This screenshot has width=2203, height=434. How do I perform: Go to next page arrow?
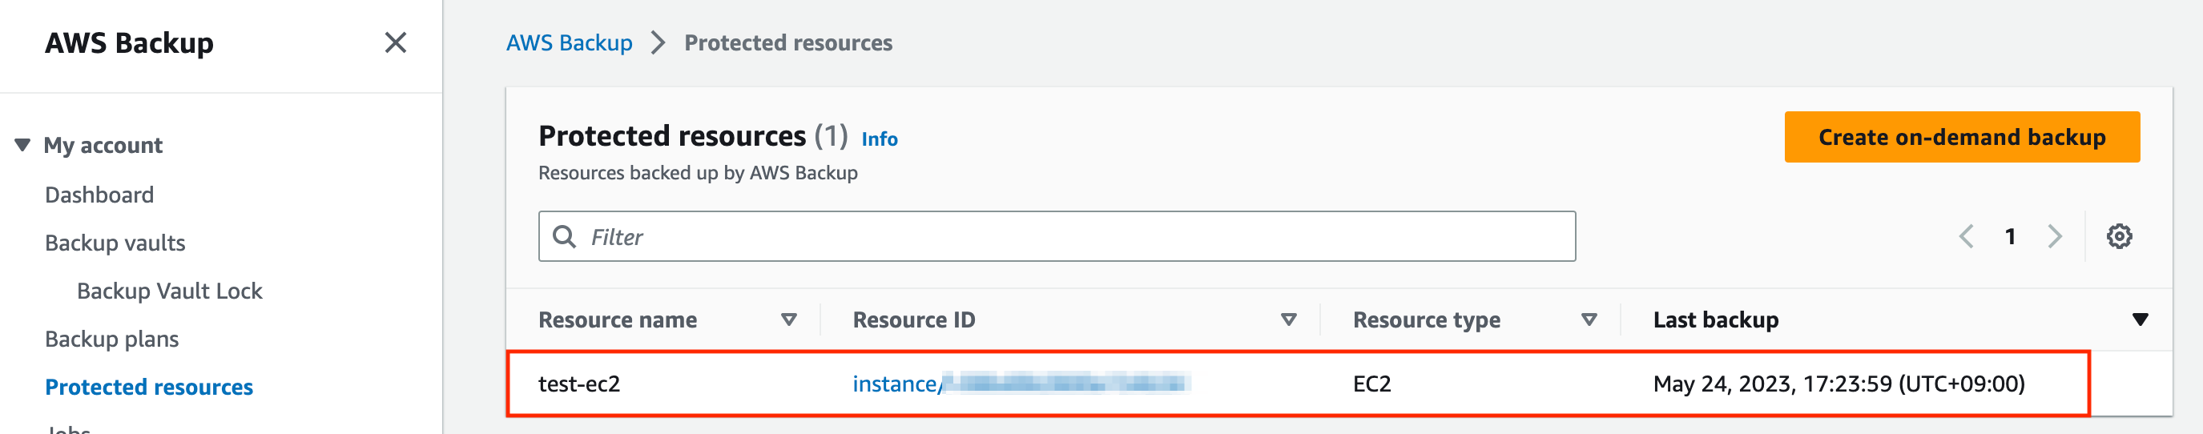pyautogui.click(x=2054, y=237)
